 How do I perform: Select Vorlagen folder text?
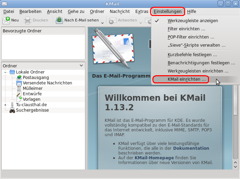[x=32, y=99]
